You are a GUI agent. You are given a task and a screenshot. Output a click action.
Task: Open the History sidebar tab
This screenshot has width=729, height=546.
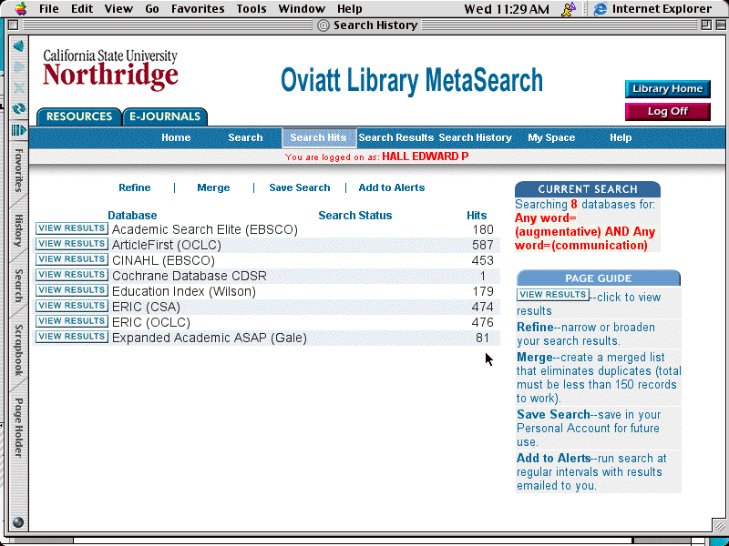coord(18,230)
